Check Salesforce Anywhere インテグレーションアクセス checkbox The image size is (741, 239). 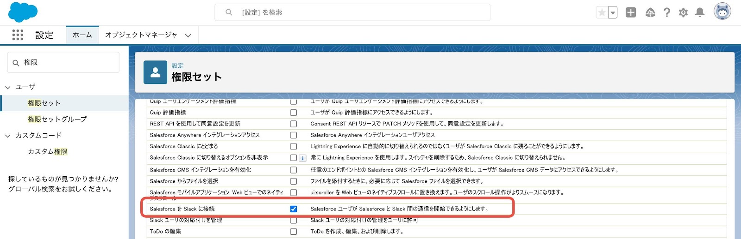pos(294,135)
